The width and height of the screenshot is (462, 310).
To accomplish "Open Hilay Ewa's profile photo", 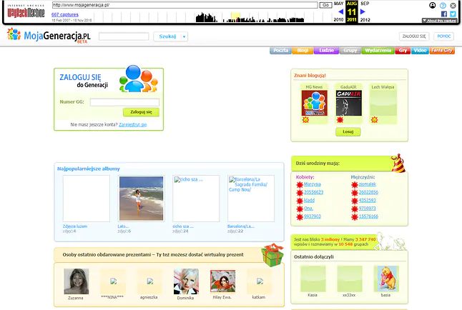I will [x=222, y=281].
